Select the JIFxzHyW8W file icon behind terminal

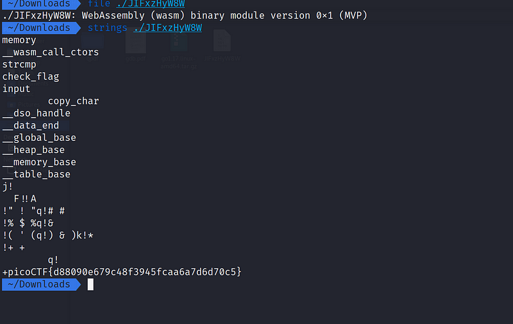tap(222, 40)
